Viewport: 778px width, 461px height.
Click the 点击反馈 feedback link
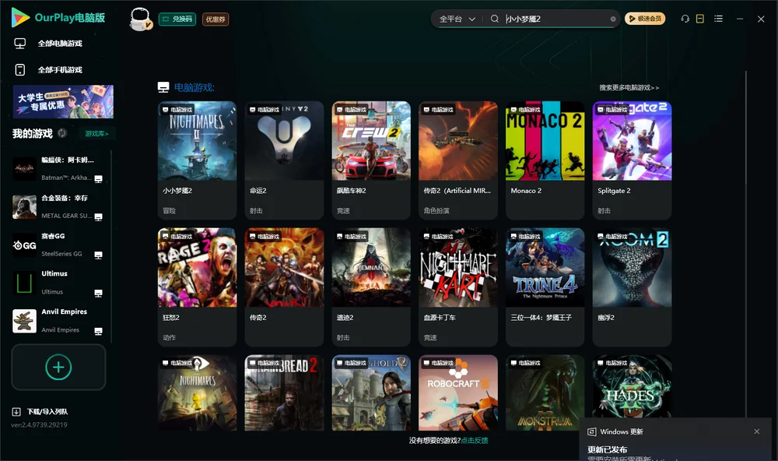point(475,440)
